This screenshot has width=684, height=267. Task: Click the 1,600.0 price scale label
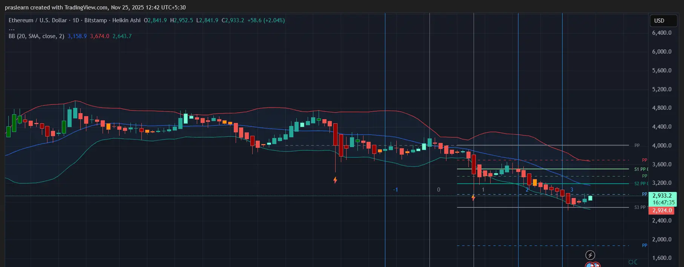[662, 258]
